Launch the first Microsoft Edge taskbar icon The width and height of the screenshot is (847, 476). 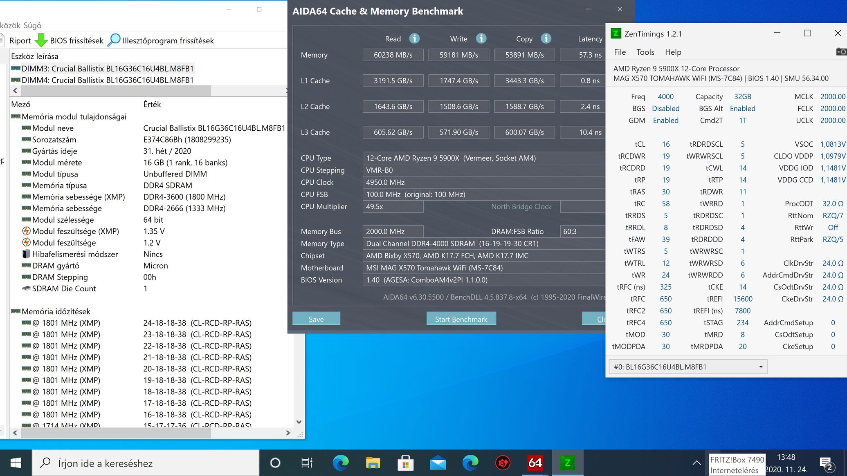[x=340, y=463]
